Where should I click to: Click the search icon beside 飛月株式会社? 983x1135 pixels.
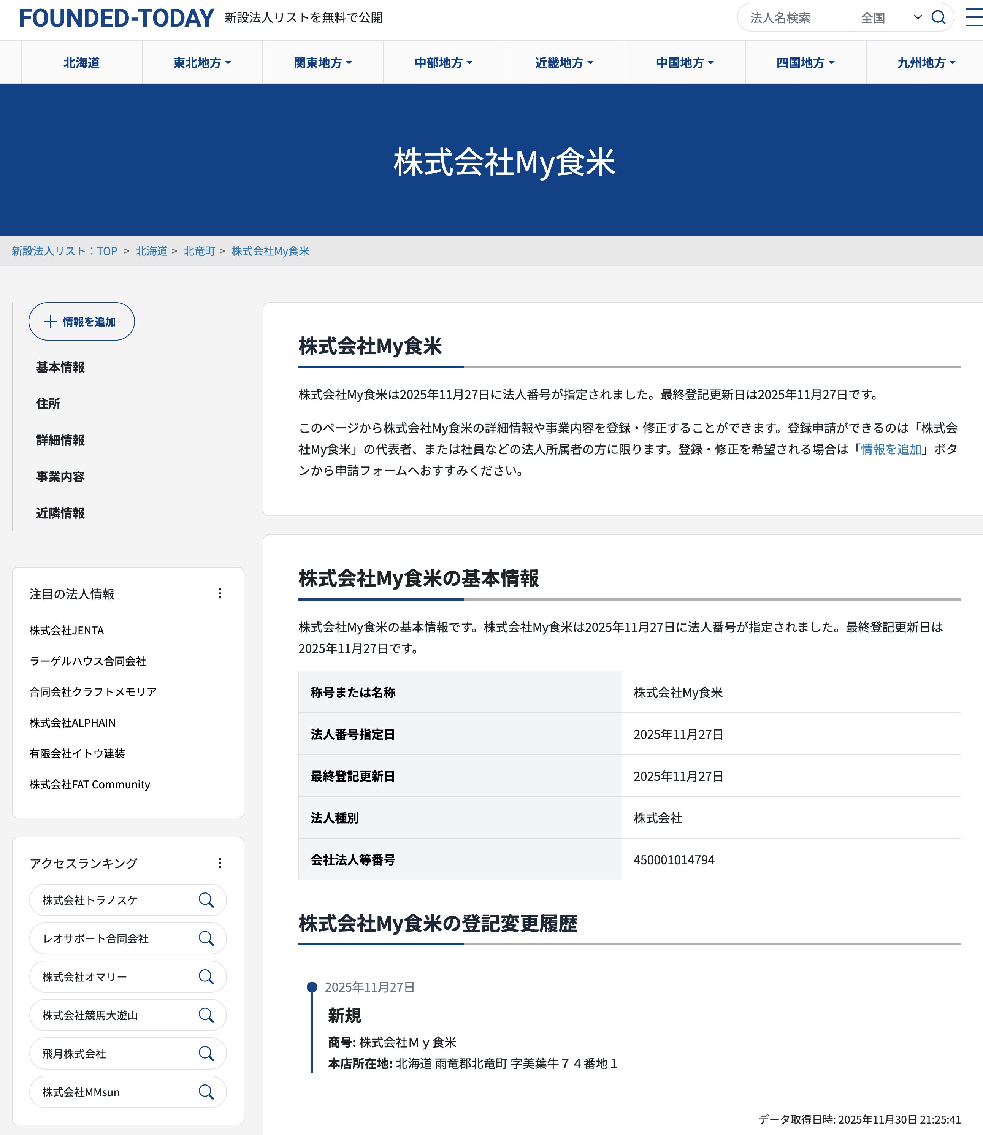pos(207,1054)
